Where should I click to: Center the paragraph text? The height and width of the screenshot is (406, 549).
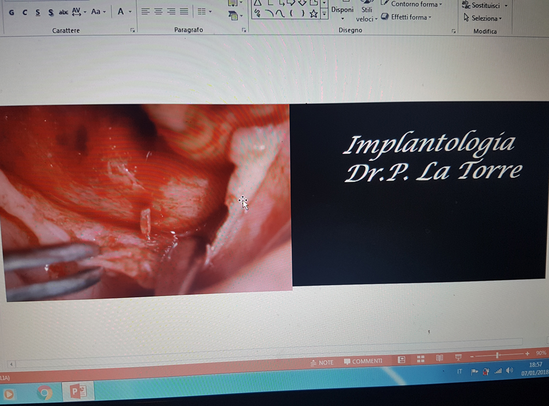tap(158, 12)
